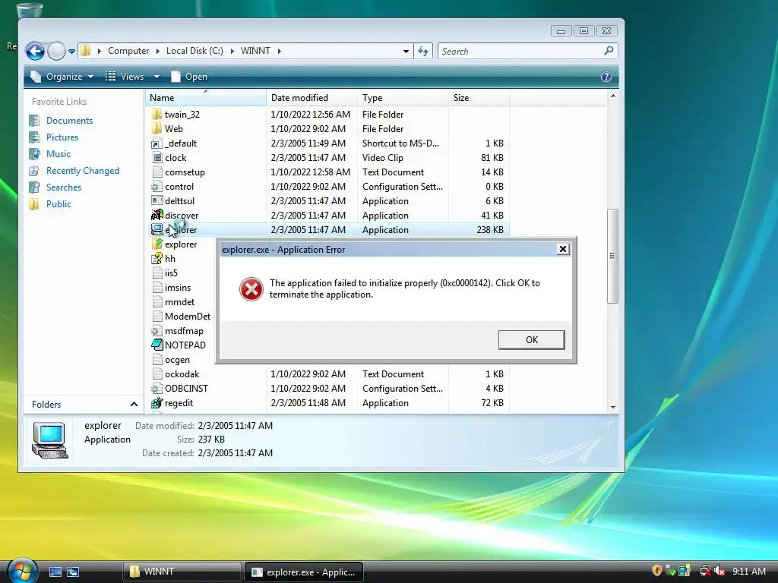The height and width of the screenshot is (583, 778).
Task: Select the regedit application icon
Action: click(157, 402)
